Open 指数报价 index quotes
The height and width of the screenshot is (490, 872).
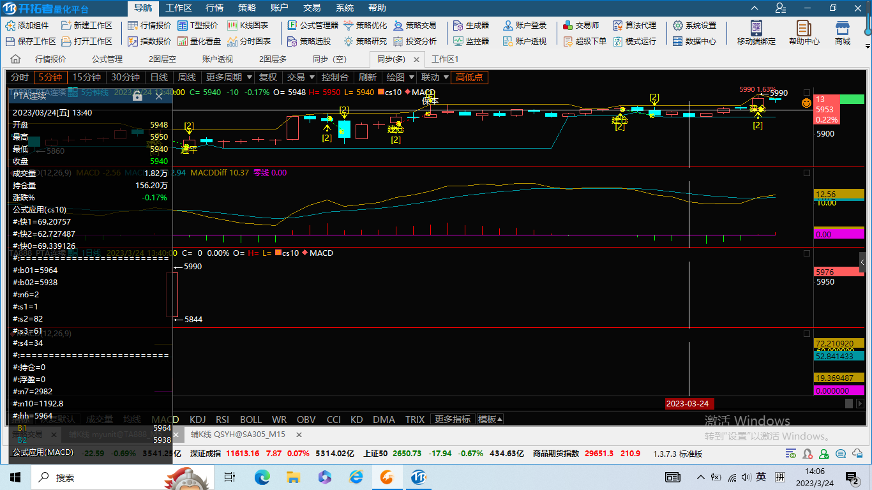click(x=149, y=41)
